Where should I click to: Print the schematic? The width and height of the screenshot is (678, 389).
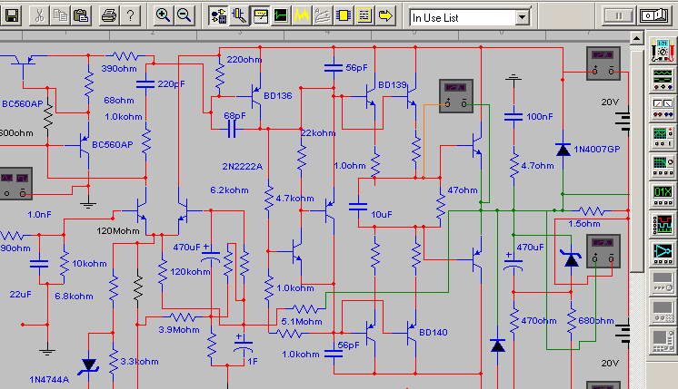click(109, 16)
